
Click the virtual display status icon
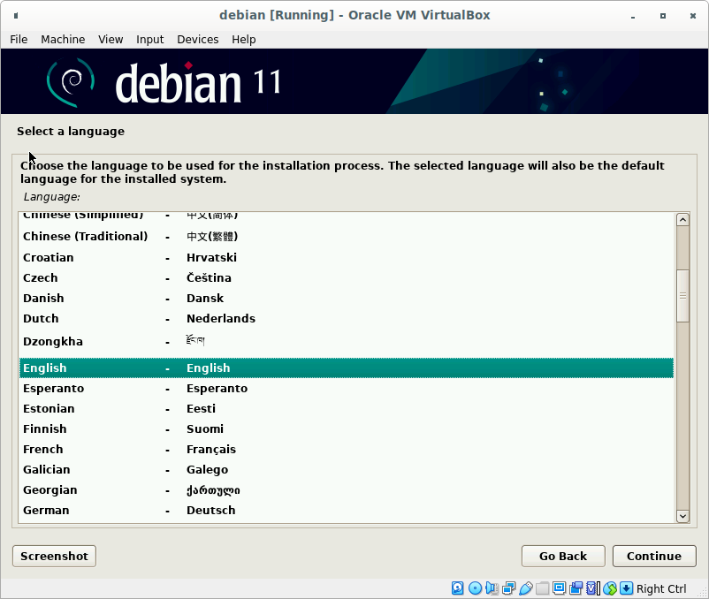pyautogui.click(x=559, y=588)
